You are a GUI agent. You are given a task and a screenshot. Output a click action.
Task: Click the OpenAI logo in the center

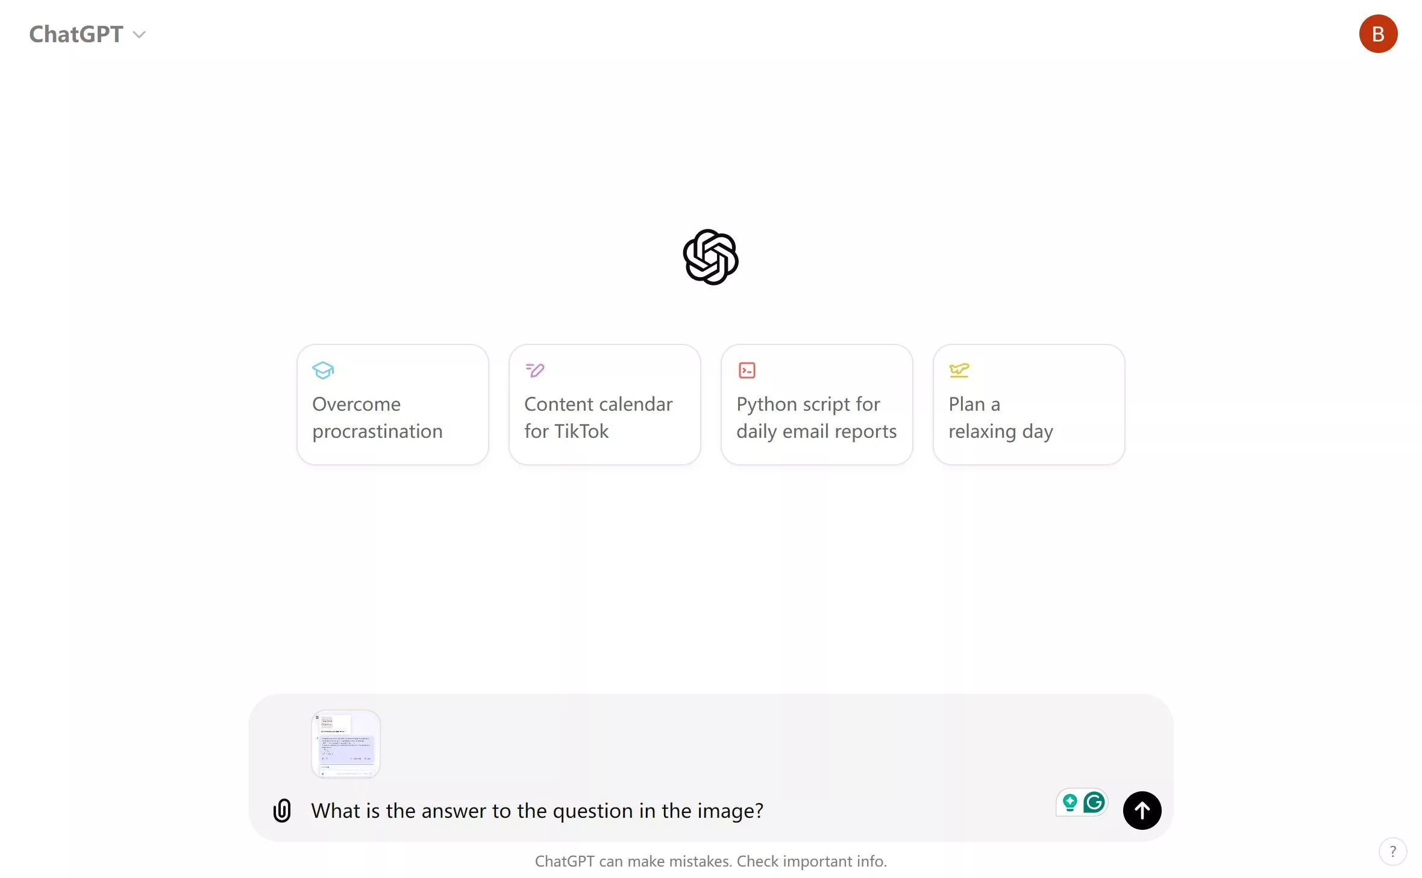point(710,258)
